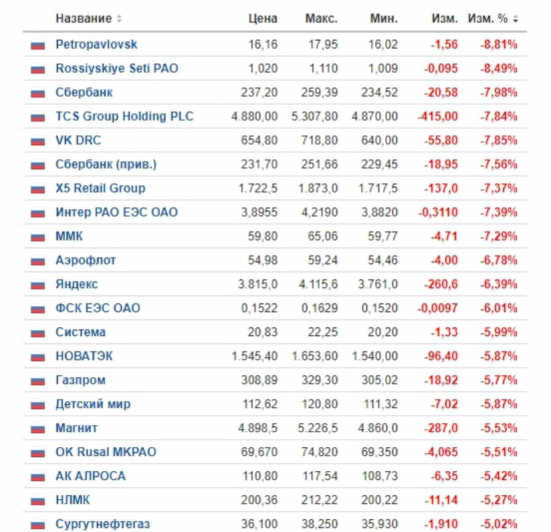Sort table by Макс. column header
551x532 pixels.
point(321,19)
